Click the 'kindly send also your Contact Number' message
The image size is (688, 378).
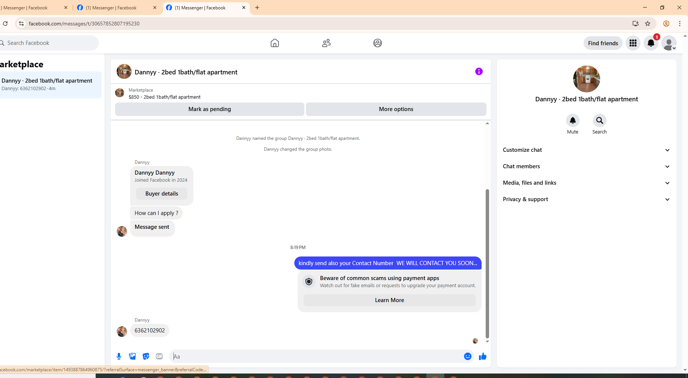point(388,263)
